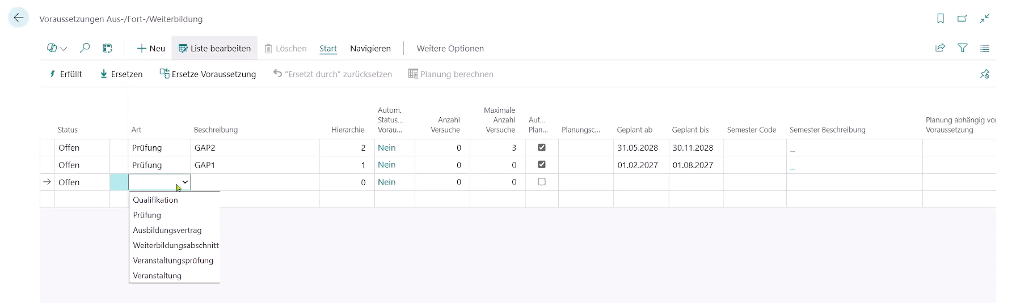This screenshot has width=1033, height=303.
Task: Open Weitere Optionen menu
Action: point(450,48)
